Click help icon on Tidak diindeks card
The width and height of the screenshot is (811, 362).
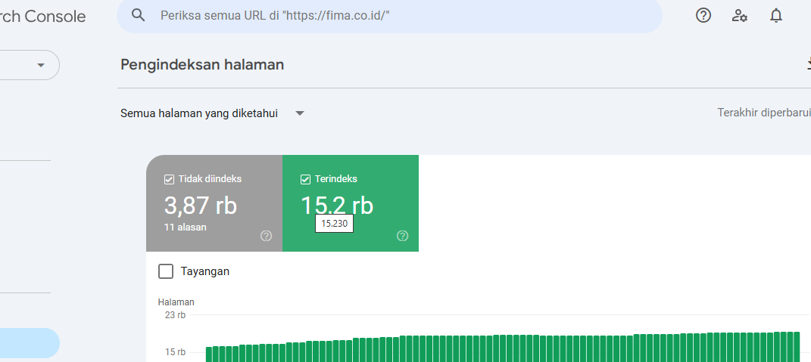tap(266, 236)
